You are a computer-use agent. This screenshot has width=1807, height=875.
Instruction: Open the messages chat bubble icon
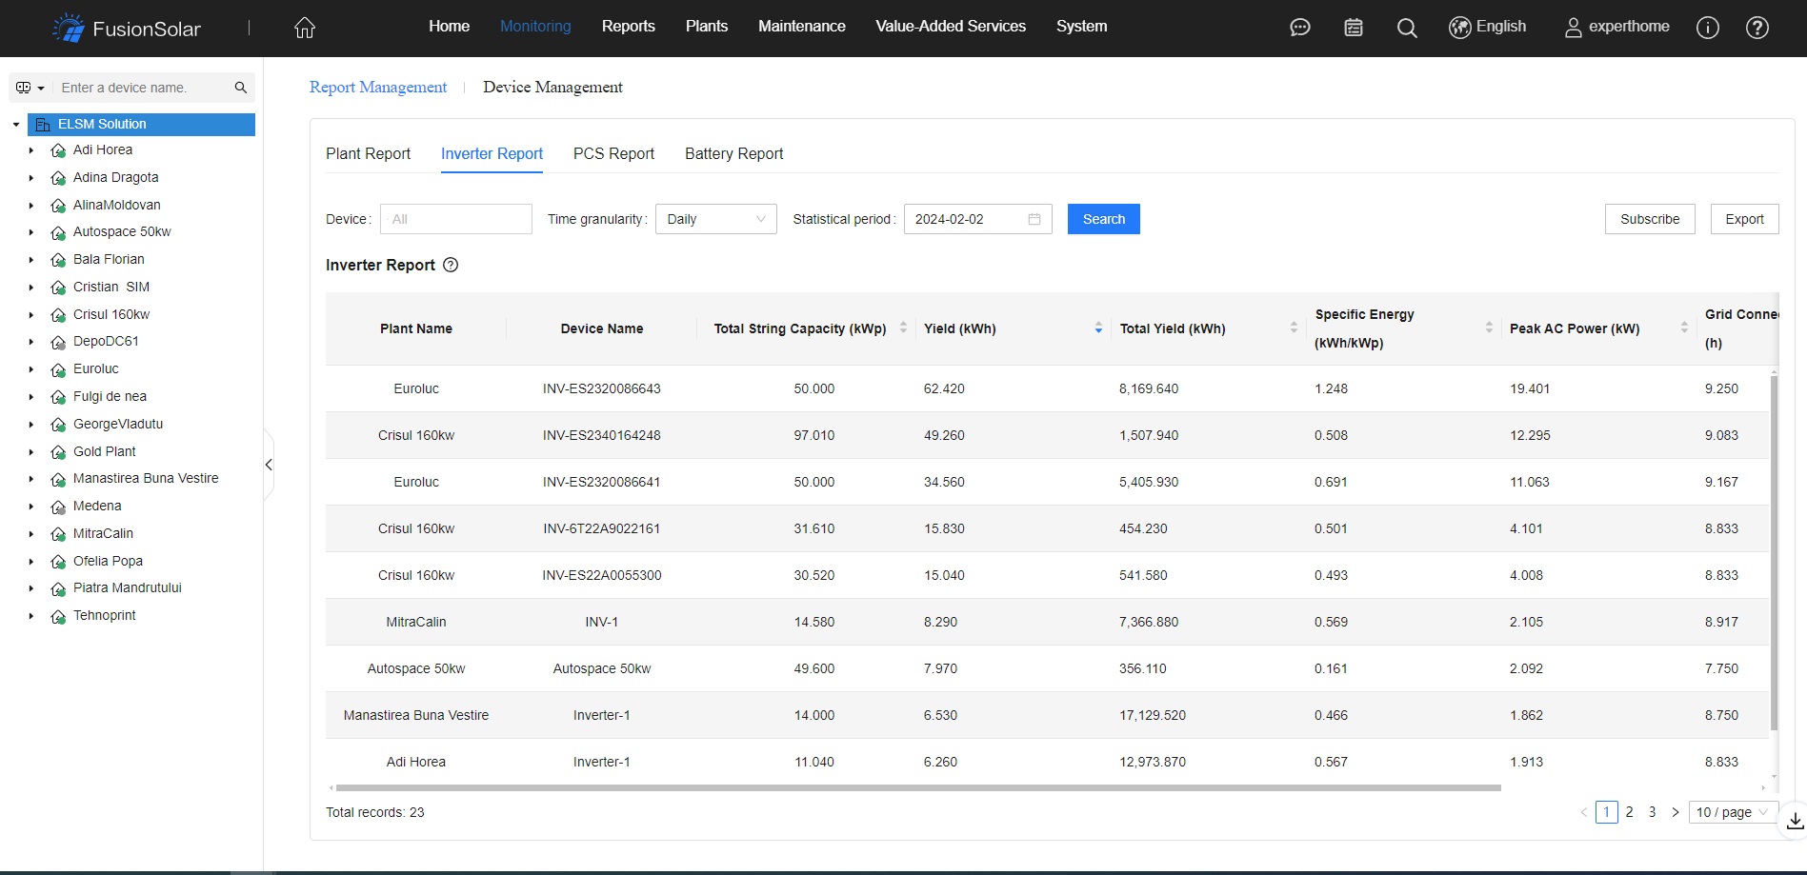tap(1299, 28)
